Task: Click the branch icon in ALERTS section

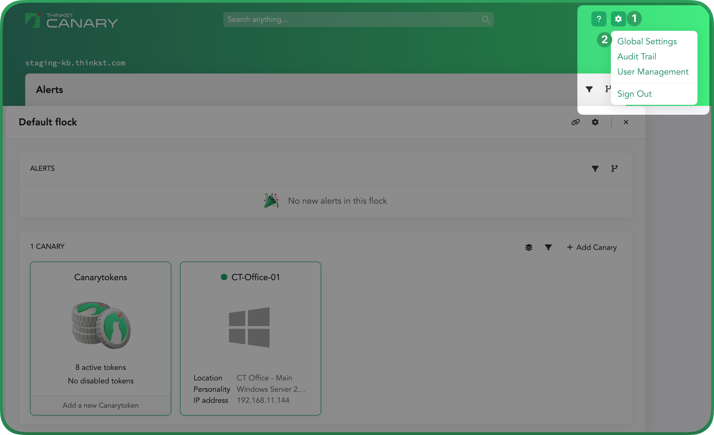Action: (614, 169)
